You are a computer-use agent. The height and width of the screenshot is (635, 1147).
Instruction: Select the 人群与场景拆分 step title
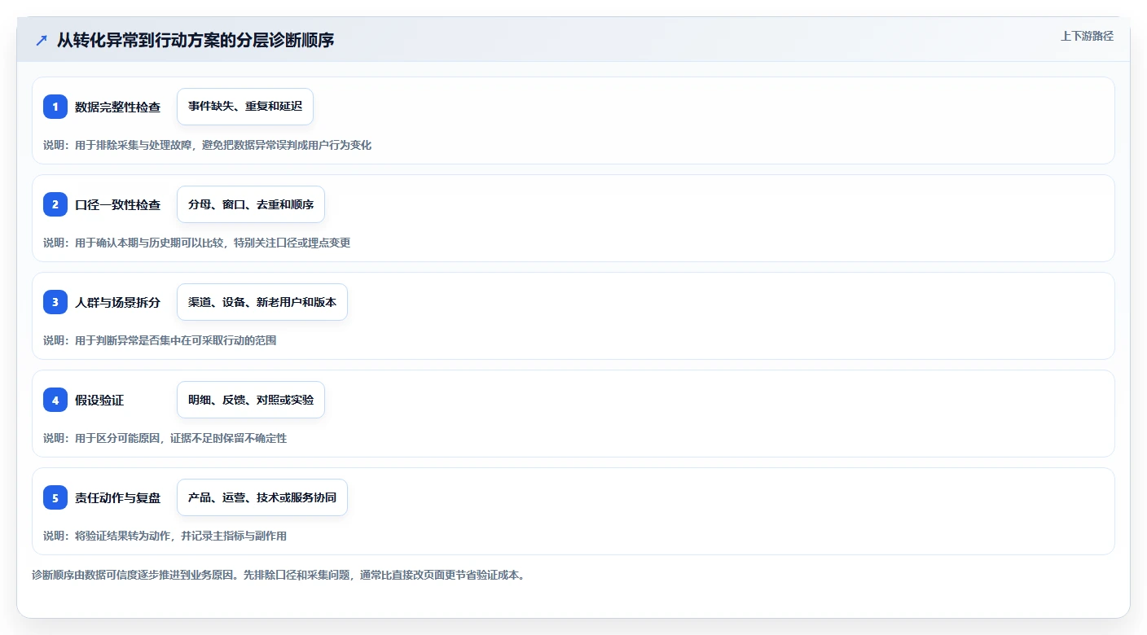tap(118, 302)
